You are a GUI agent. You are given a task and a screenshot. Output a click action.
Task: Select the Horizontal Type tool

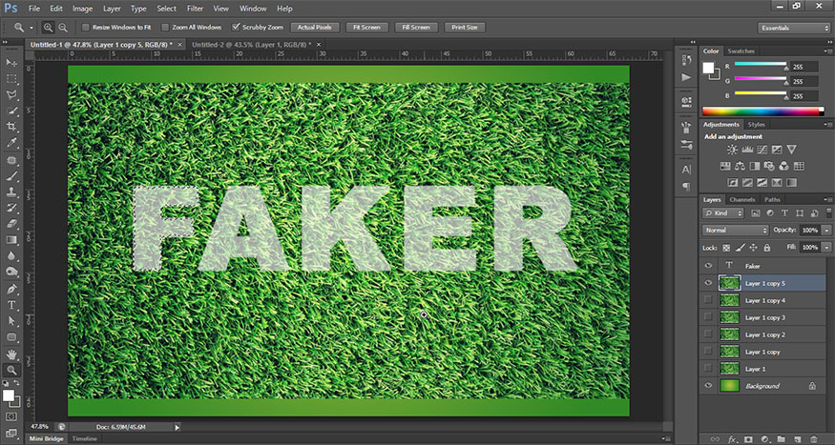point(11,305)
